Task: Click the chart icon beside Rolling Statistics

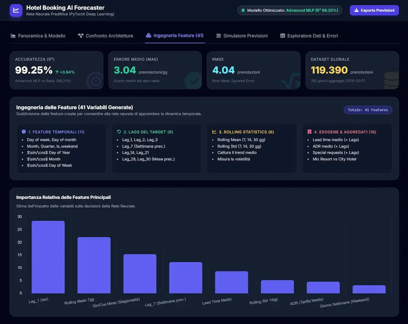Action: click(214, 132)
